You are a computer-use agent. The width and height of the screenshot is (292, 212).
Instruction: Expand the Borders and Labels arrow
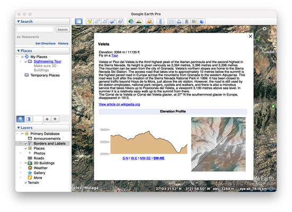[21, 143]
